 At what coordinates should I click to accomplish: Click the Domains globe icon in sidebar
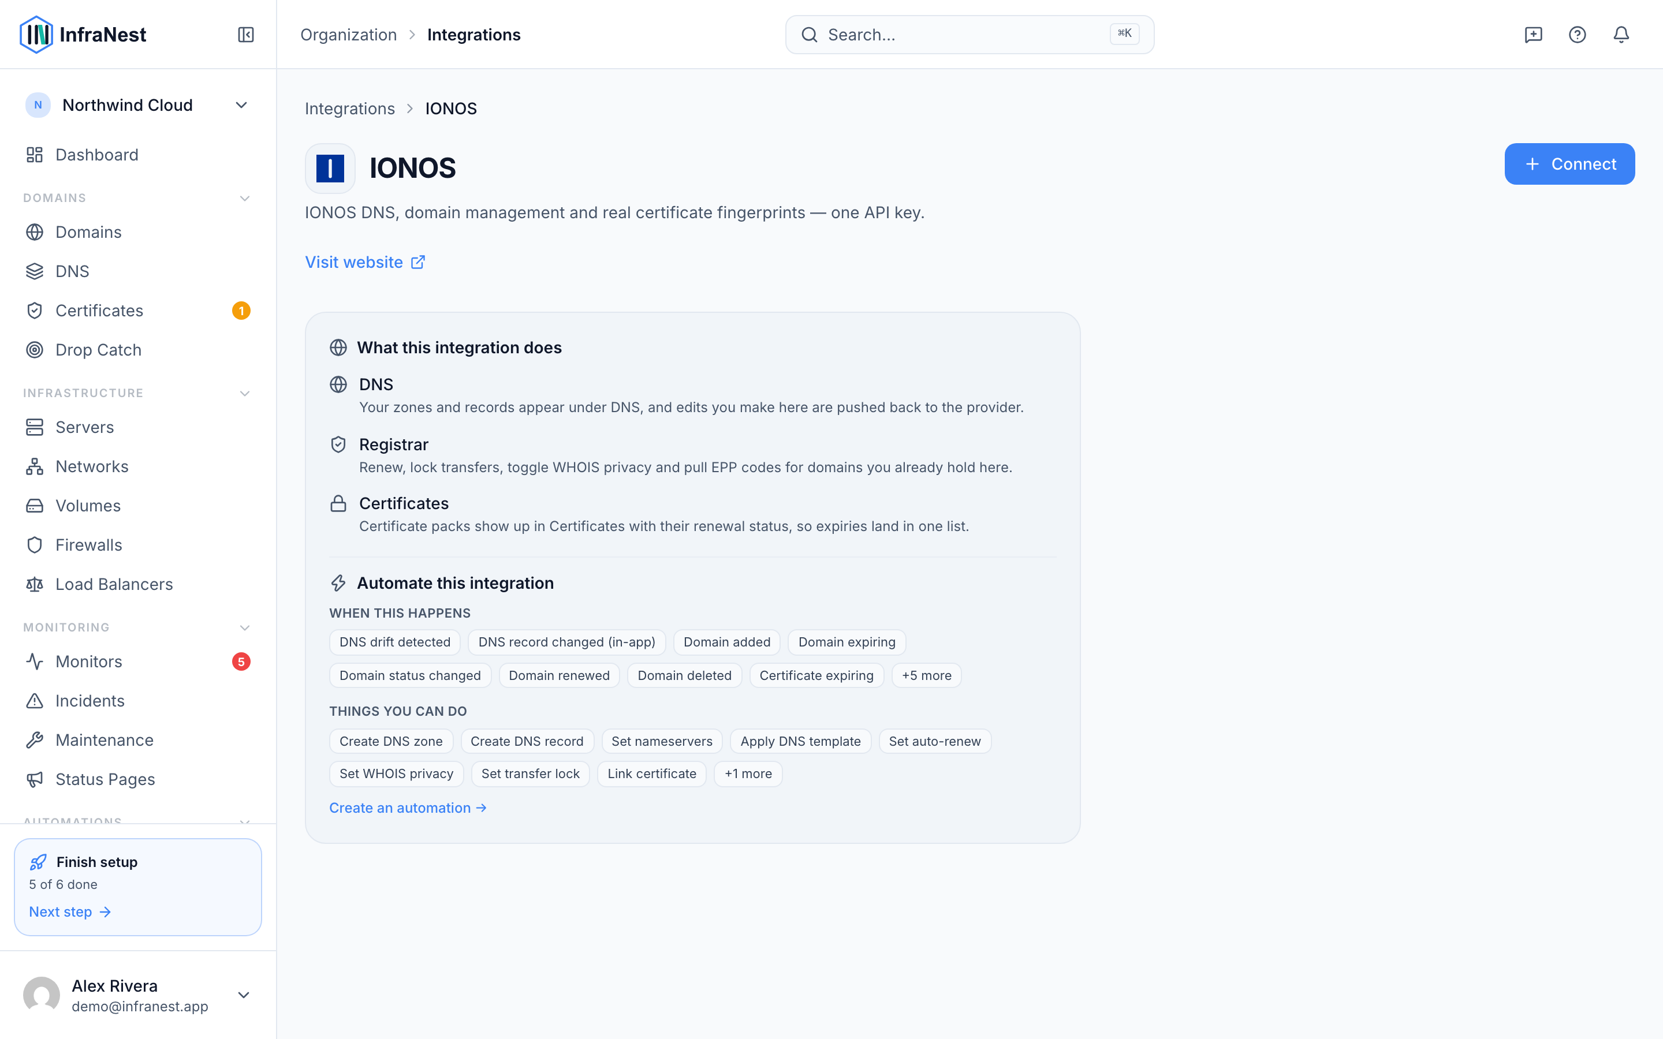35,232
